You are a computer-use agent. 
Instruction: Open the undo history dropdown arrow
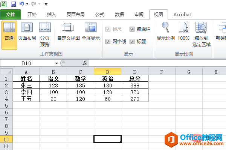(27, 4)
